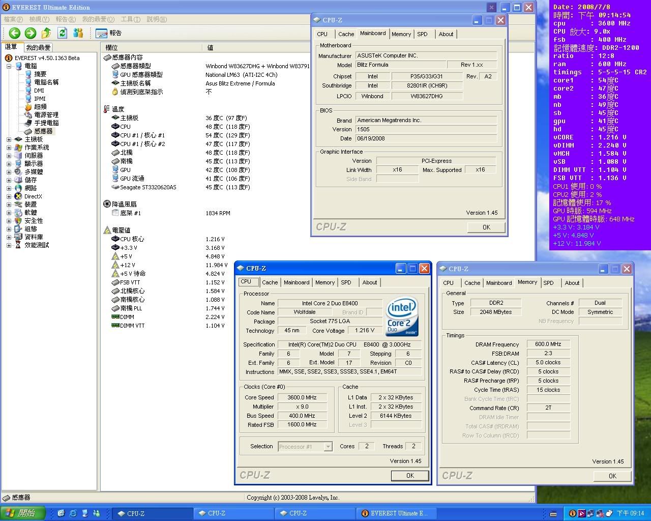Click the Seagate ST3320620AS temperature row
The width and height of the screenshot is (651, 521).
pyautogui.click(x=181, y=187)
